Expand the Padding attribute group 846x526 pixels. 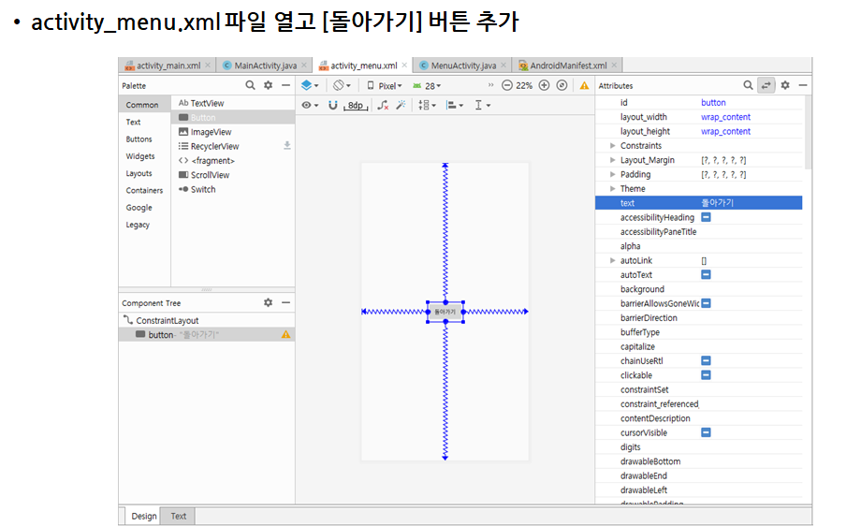[612, 174]
